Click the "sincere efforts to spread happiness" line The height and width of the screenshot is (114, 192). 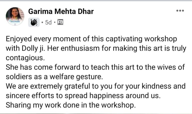[x=83, y=96]
